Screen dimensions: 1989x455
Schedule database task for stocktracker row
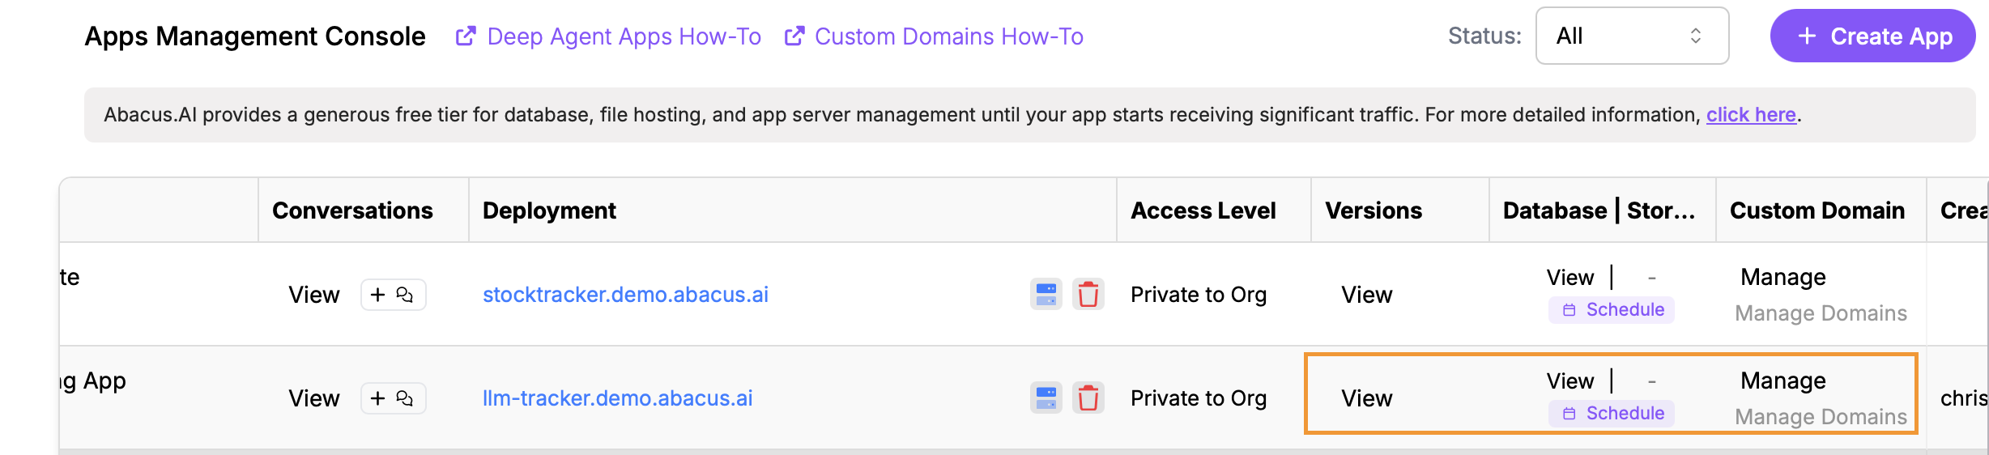tap(1612, 310)
